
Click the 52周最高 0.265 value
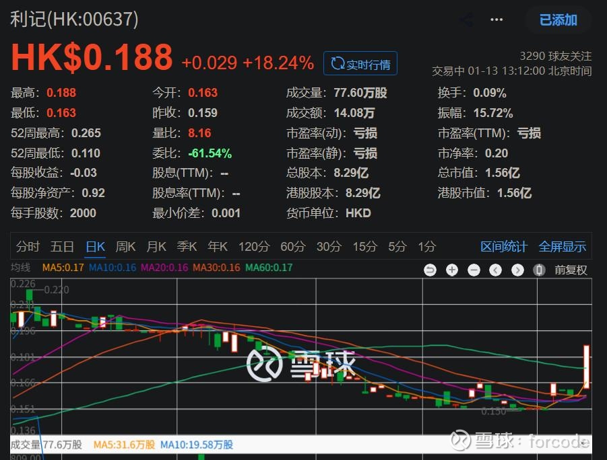[86, 133]
